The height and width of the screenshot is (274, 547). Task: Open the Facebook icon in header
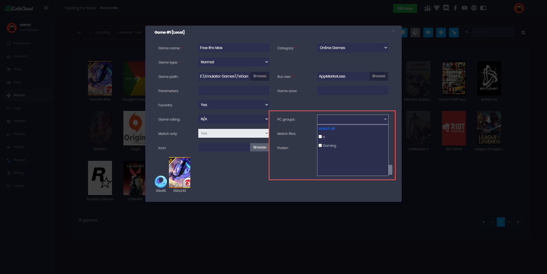[455, 8]
